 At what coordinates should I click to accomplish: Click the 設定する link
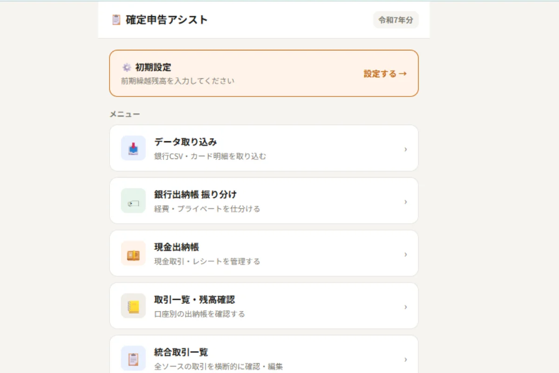tap(384, 74)
